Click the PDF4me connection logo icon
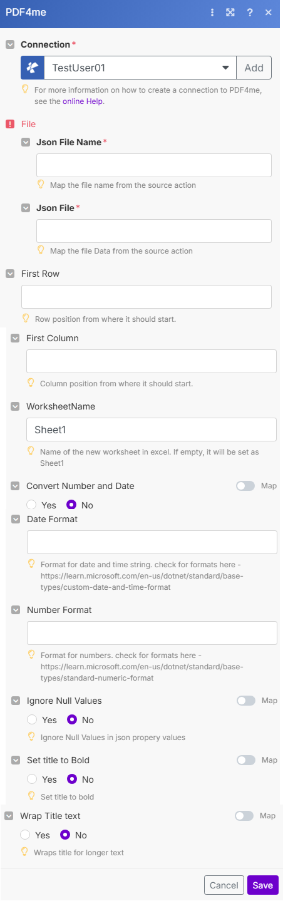This screenshot has width=283, height=906. pyautogui.click(x=33, y=68)
